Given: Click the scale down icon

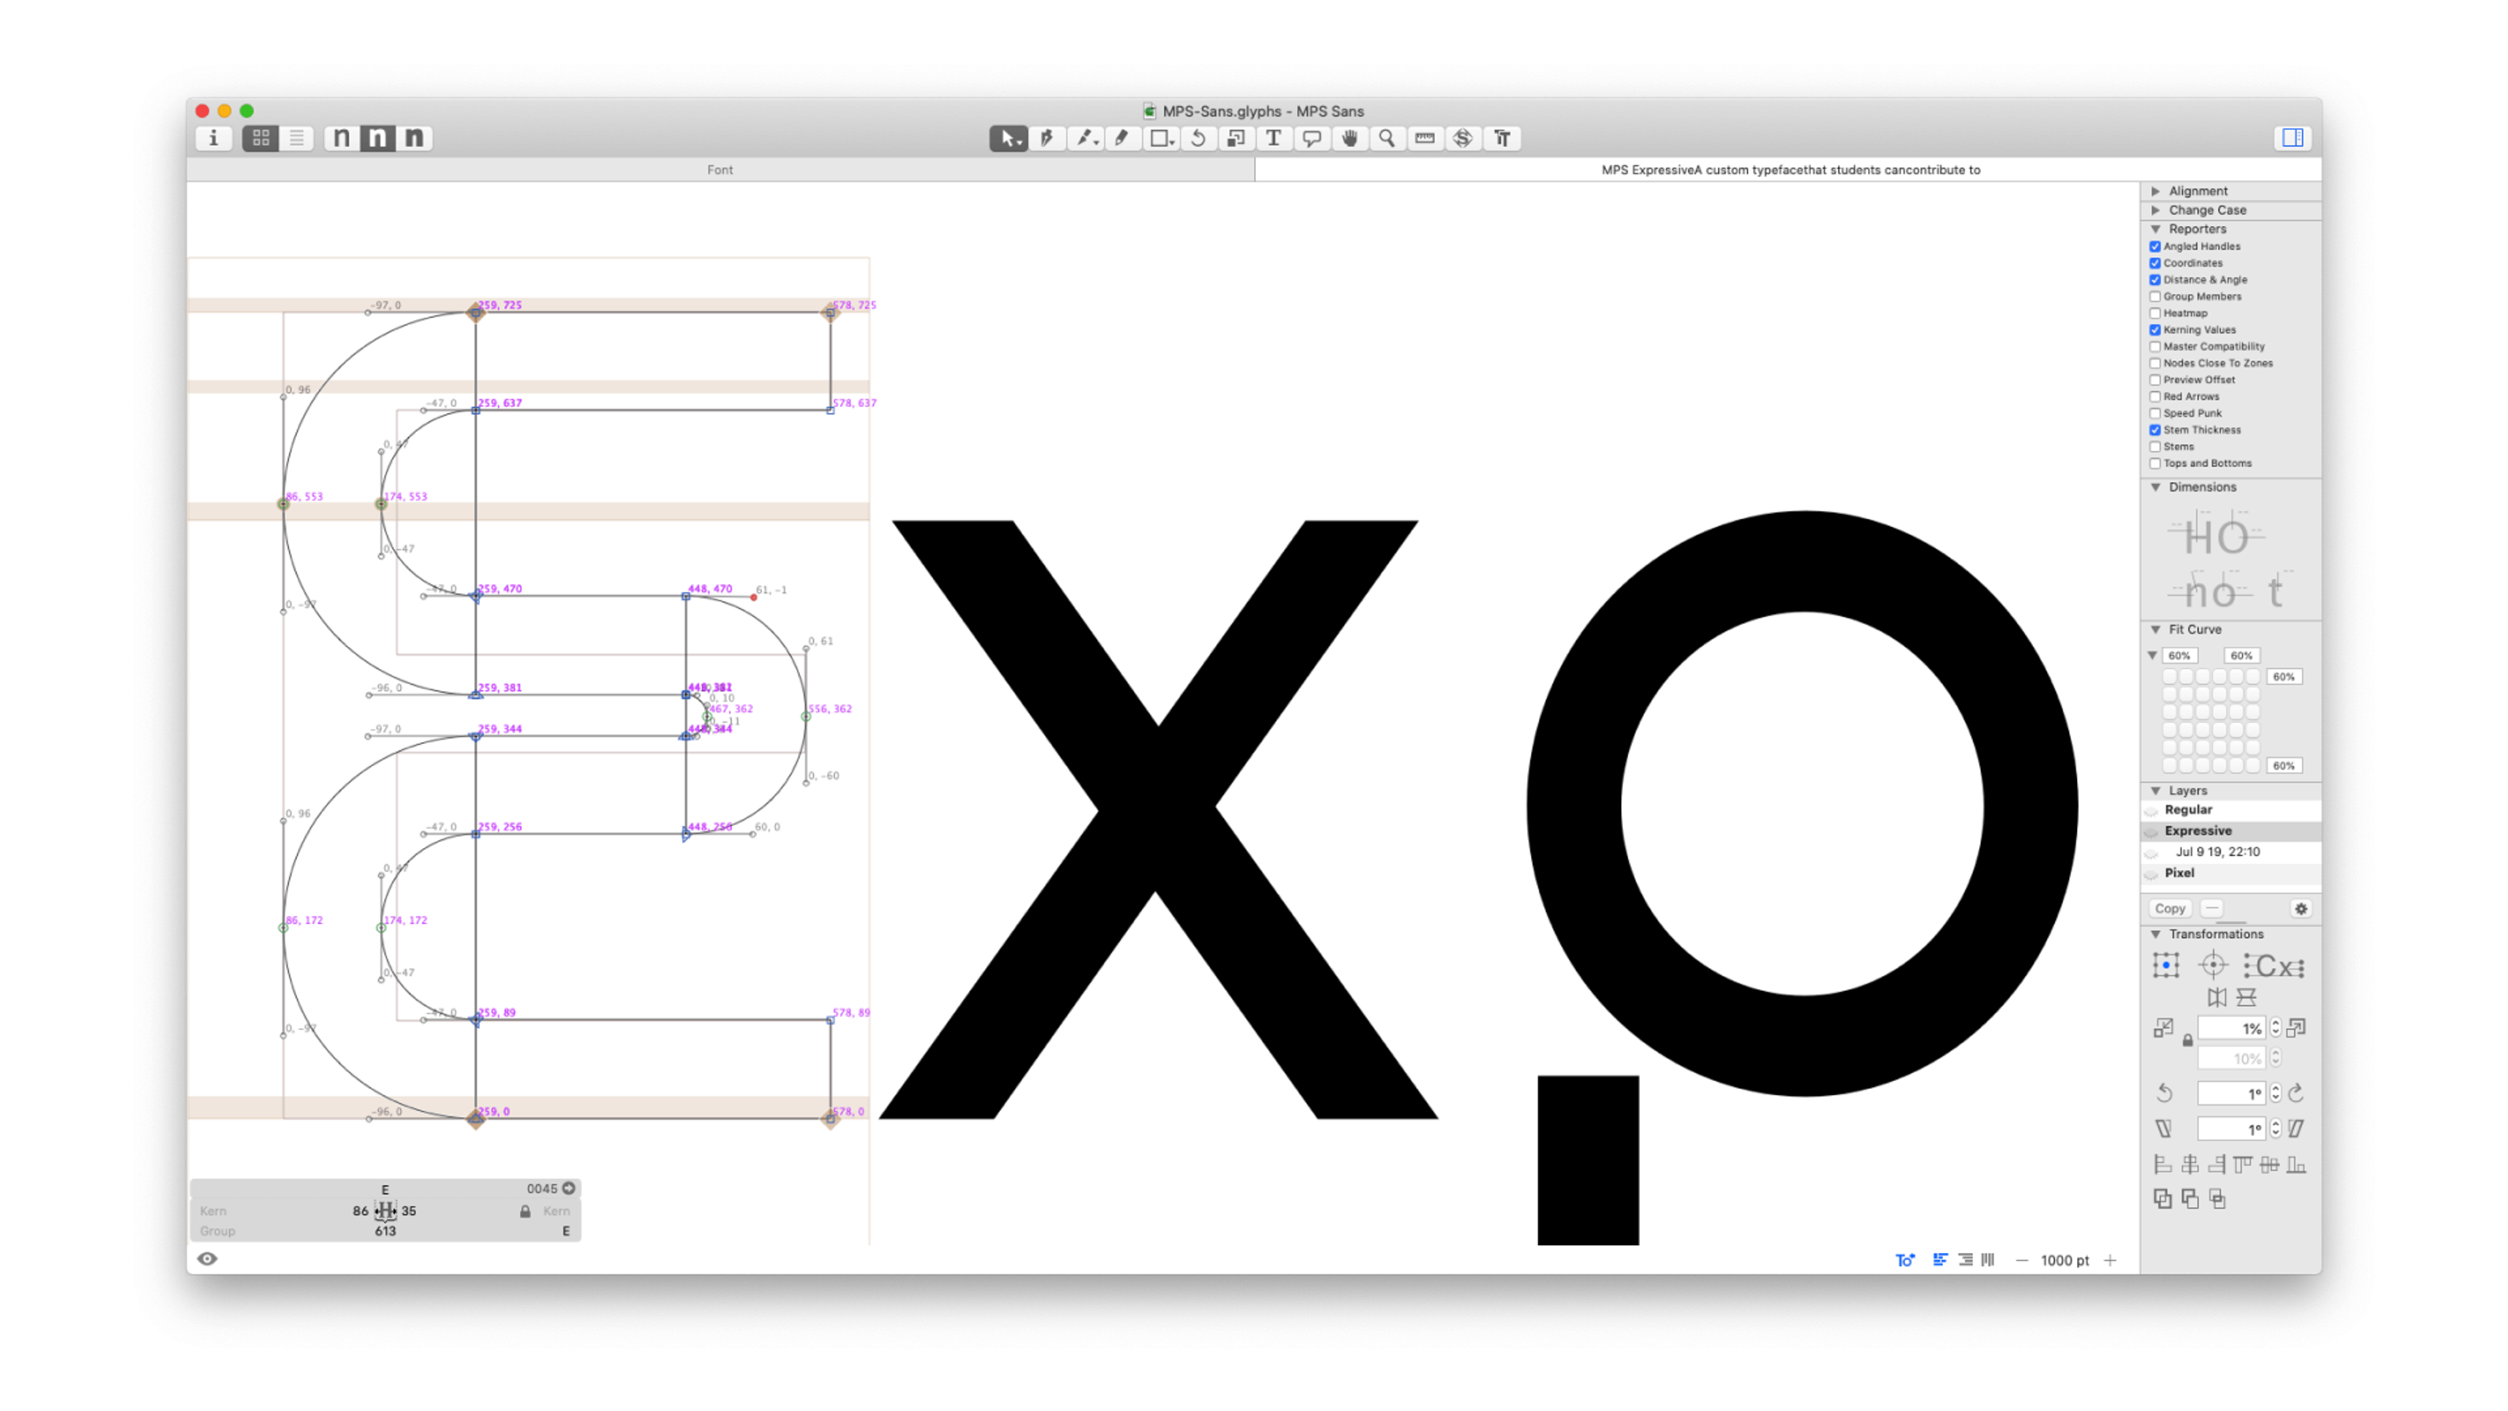Looking at the screenshot, I should coord(2163,1028).
